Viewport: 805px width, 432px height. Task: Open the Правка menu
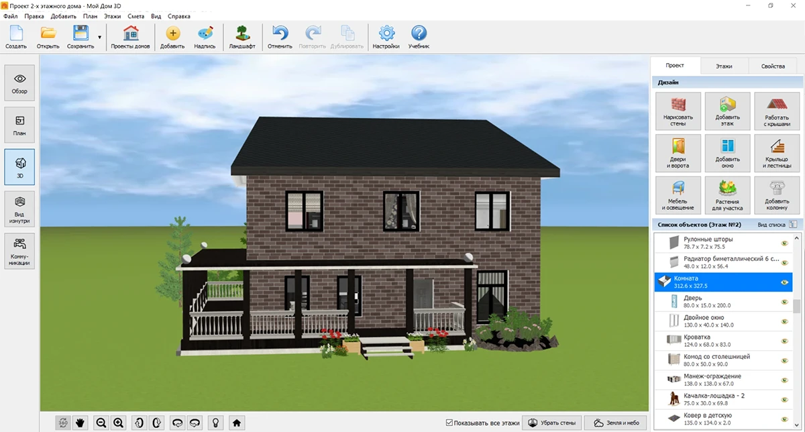click(34, 16)
